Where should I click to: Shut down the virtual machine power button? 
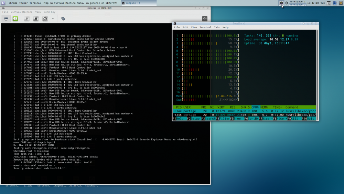point(45,19)
